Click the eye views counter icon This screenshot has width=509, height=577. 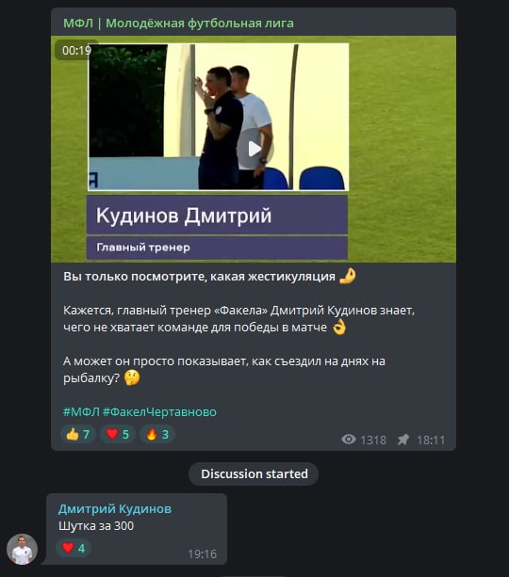349,440
